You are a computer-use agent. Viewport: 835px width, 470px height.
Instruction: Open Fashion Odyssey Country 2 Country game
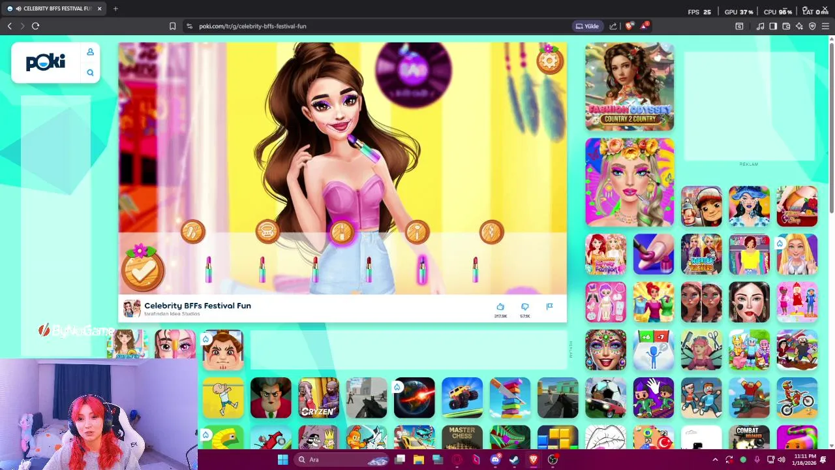(630, 87)
